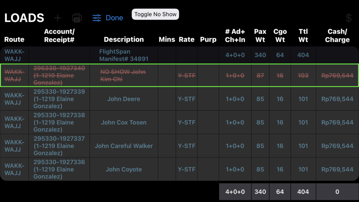Click receipt 295330-1927338 account cell

tap(59, 122)
